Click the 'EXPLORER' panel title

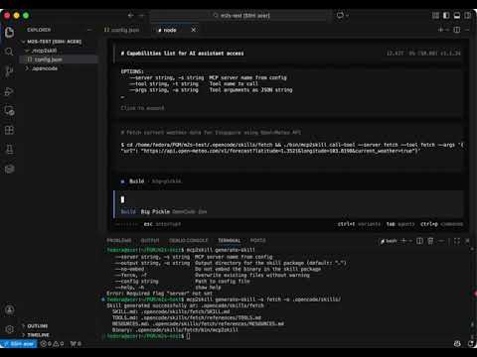pos(39,30)
